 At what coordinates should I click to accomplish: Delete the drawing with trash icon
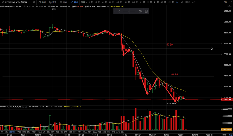(146, 11)
